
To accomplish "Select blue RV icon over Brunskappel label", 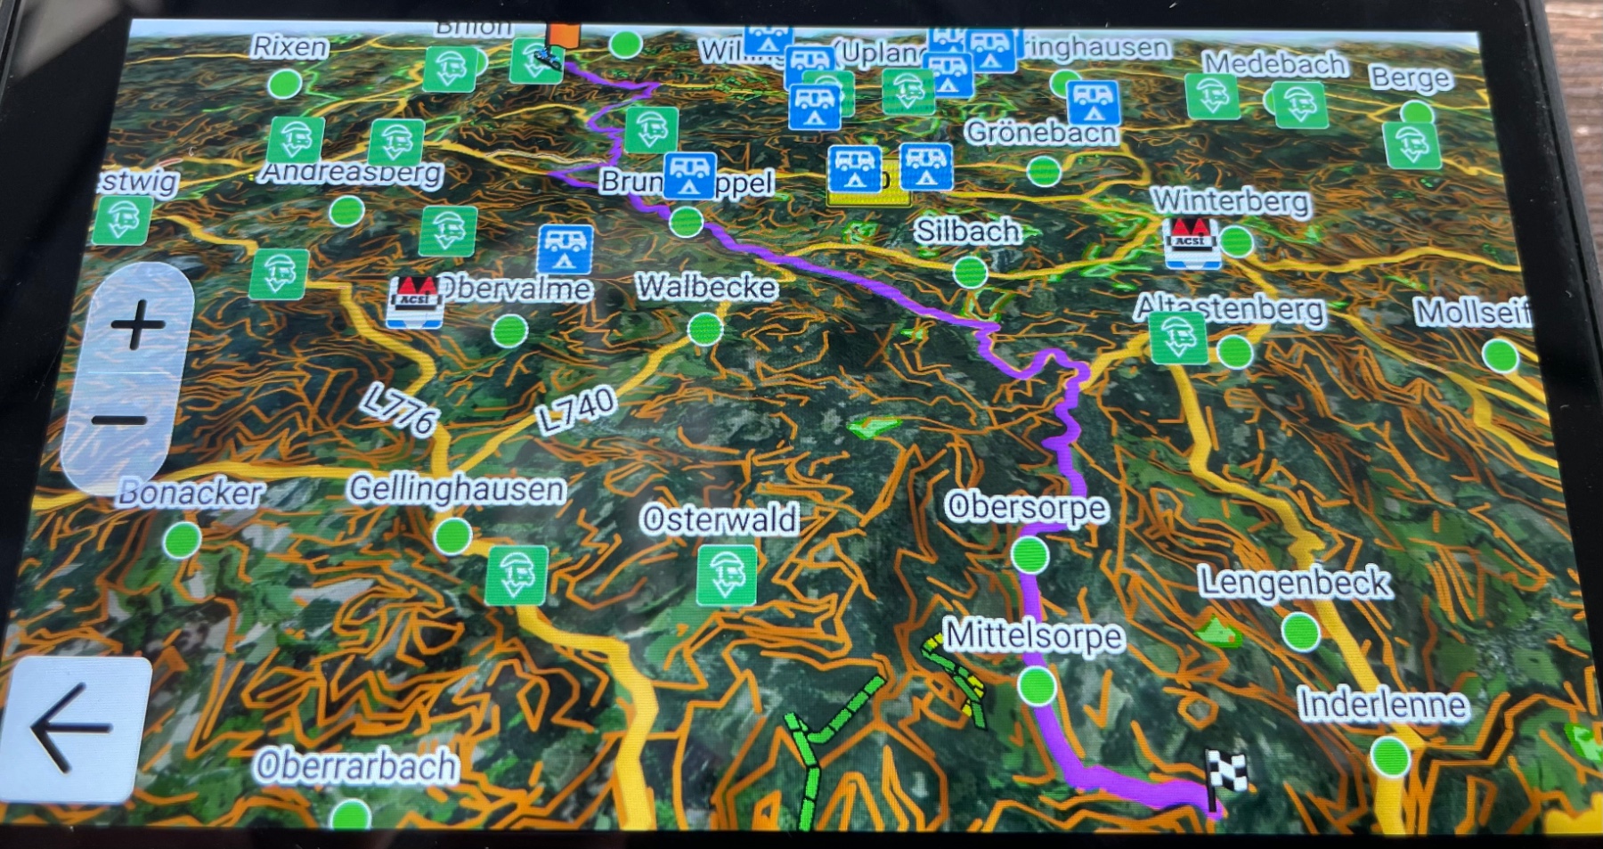I will (689, 176).
